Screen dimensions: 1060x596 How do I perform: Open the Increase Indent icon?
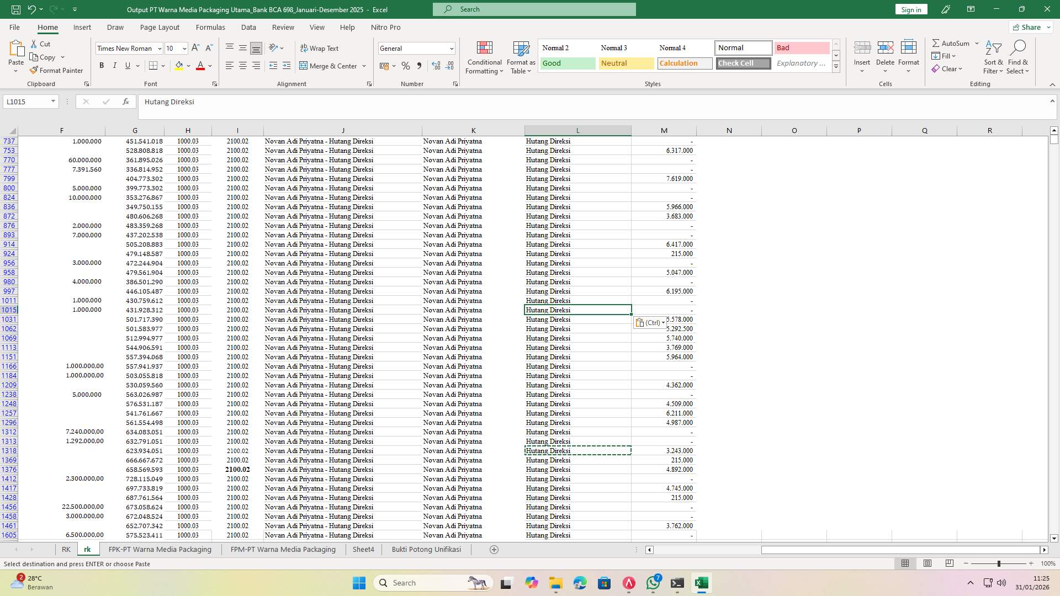coord(287,66)
